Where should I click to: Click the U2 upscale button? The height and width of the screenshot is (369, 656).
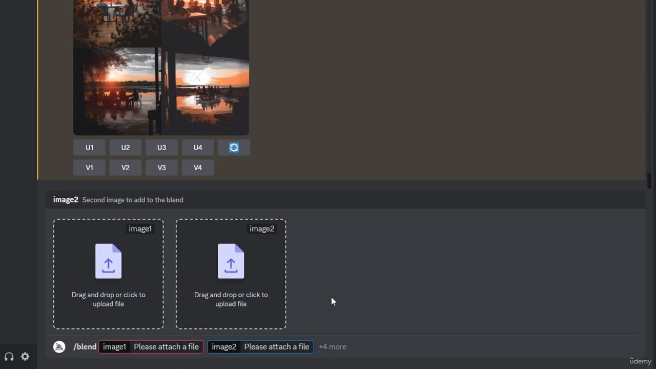tap(126, 148)
